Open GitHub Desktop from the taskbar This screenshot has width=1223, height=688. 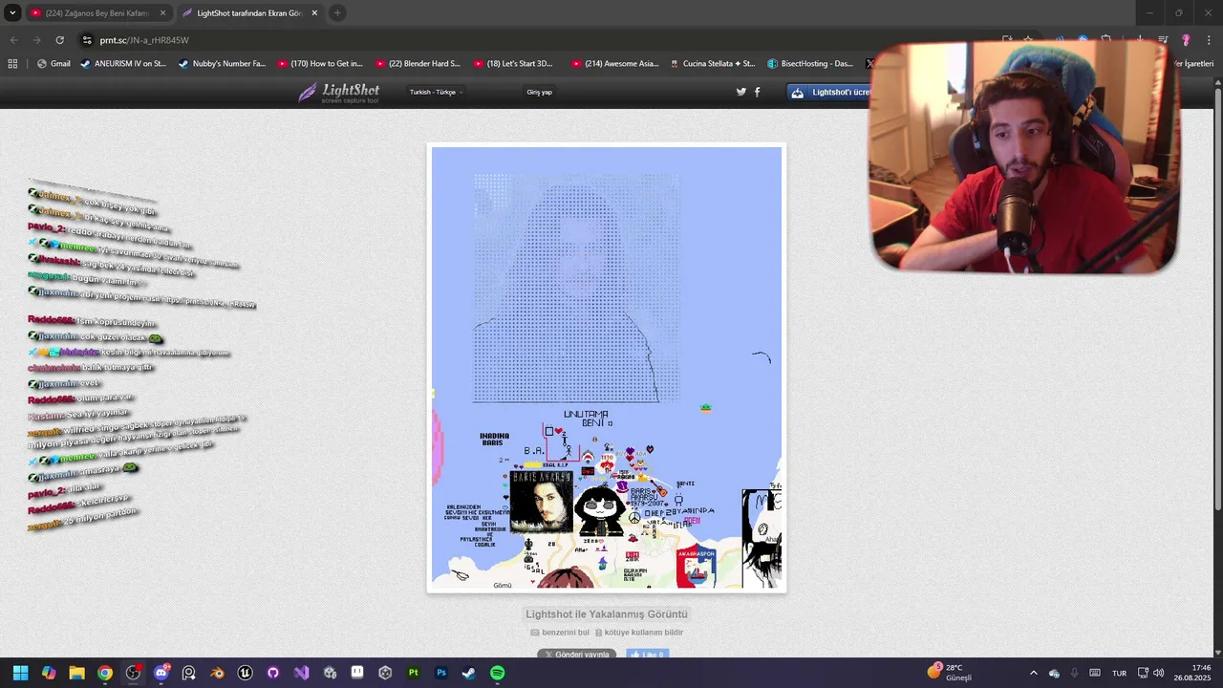[x=273, y=673]
